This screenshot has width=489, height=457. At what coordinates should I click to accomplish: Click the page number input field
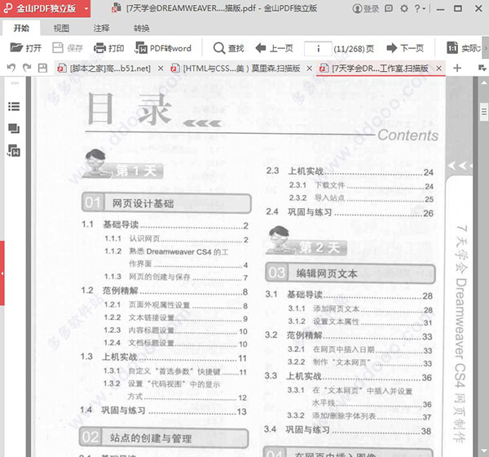(318, 49)
